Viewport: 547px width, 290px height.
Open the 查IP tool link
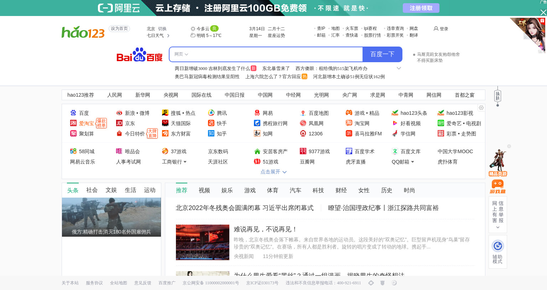(321, 28)
